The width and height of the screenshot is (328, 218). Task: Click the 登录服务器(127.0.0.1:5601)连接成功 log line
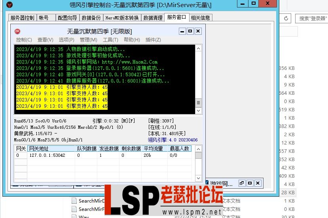tap(90, 68)
